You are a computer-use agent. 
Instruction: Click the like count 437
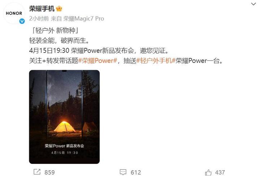pos(220,172)
